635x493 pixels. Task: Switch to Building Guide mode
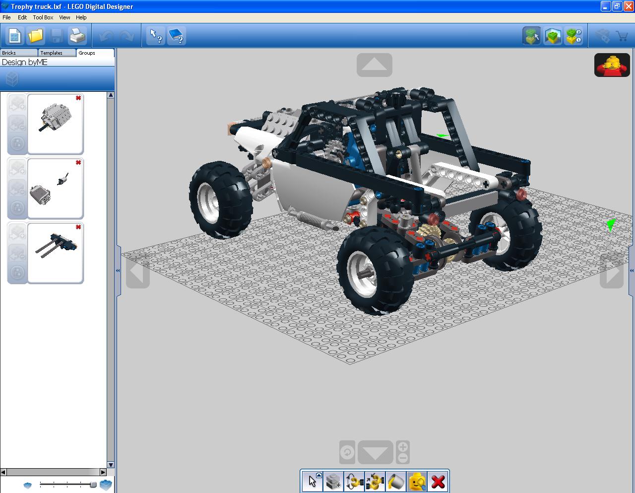click(x=574, y=36)
